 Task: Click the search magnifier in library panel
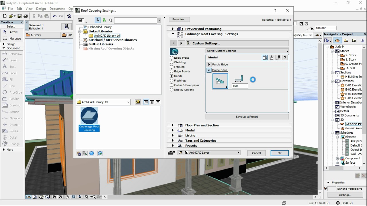[111, 20]
